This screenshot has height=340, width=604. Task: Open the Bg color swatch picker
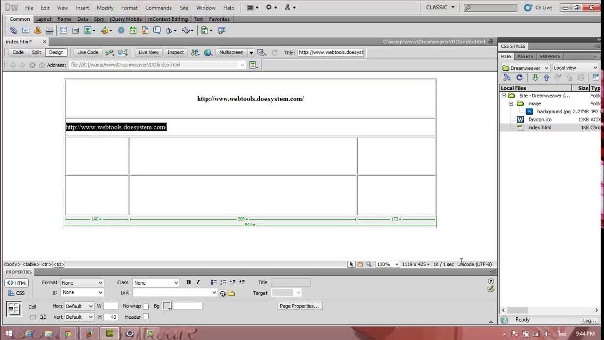pos(167,306)
